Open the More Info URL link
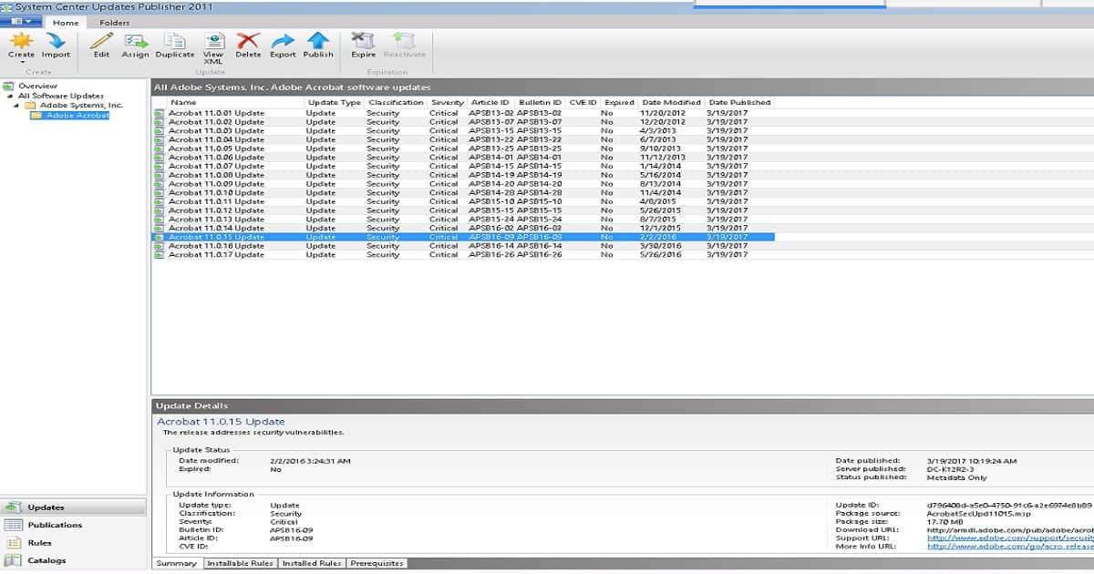1094x574 pixels. [x=1009, y=547]
